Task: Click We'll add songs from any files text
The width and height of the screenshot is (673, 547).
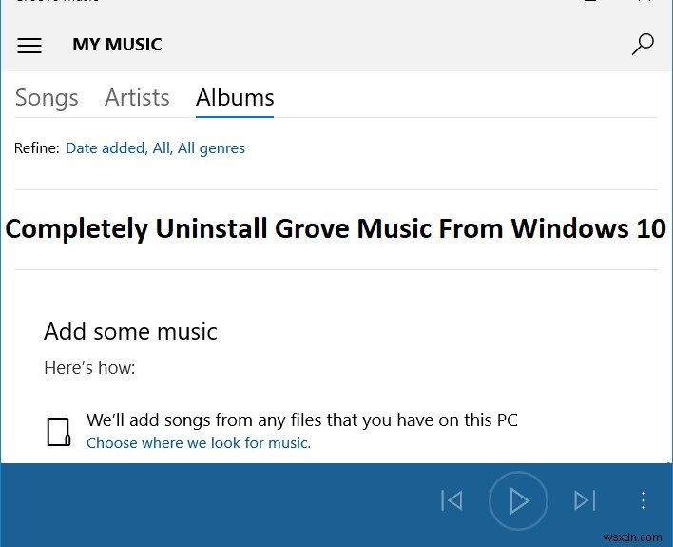Action: click(301, 420)
